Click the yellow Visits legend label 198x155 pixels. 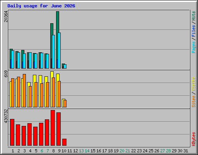194,84
